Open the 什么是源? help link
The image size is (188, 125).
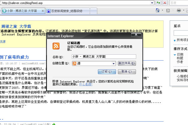pos(86,84)
